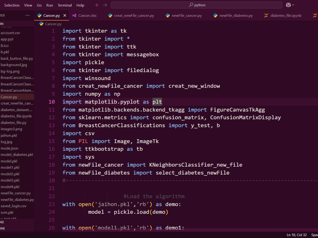
Task: Open log.jpg in the explorer
Action: tap(6, 142)
